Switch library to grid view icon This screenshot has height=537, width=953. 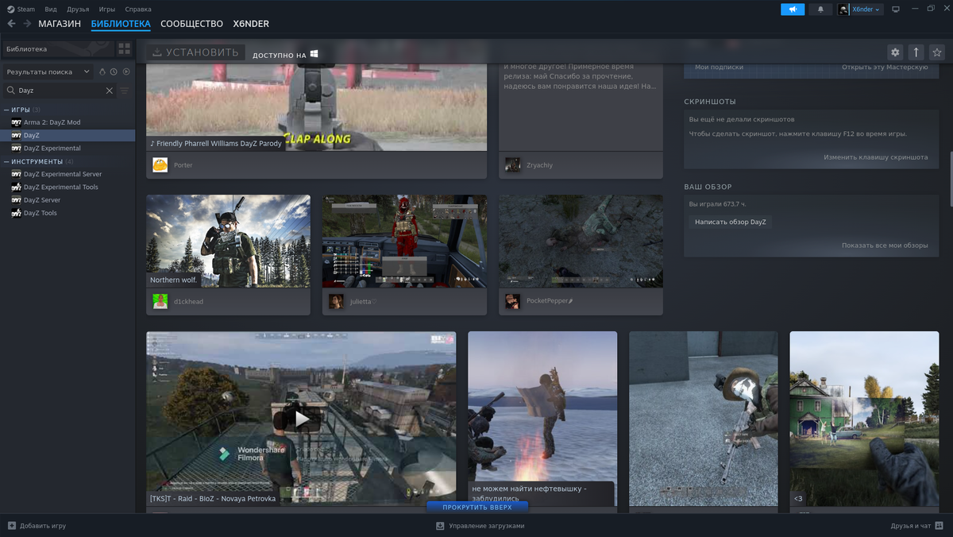[124, 48]
